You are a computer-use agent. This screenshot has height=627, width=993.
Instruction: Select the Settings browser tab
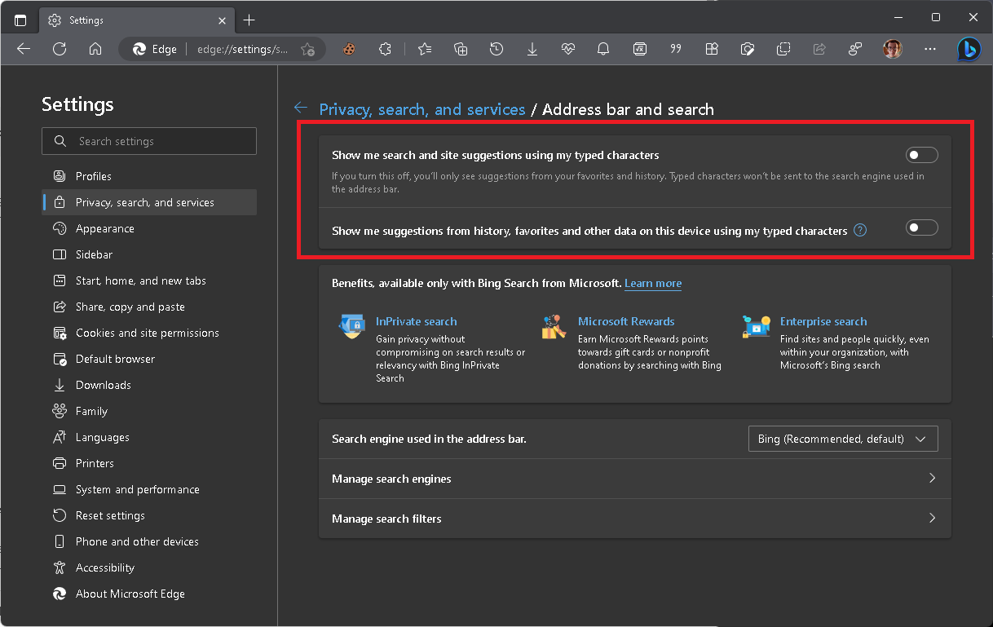click(x=136, y=20)
